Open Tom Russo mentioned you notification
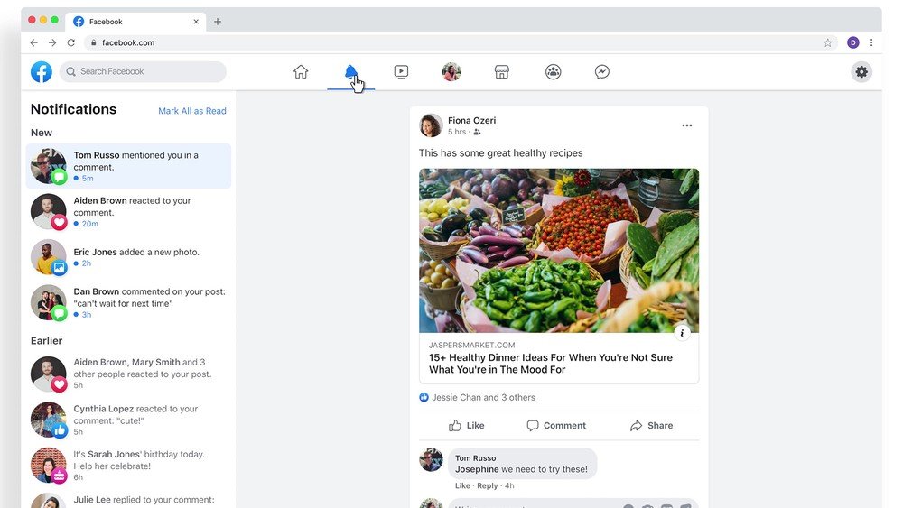This screenshot has width=903, height=508. click(128, 166)
